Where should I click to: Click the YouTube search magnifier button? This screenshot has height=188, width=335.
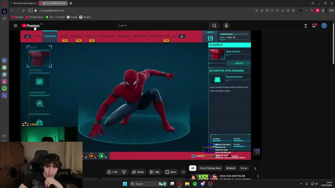[x=214, y=26]
